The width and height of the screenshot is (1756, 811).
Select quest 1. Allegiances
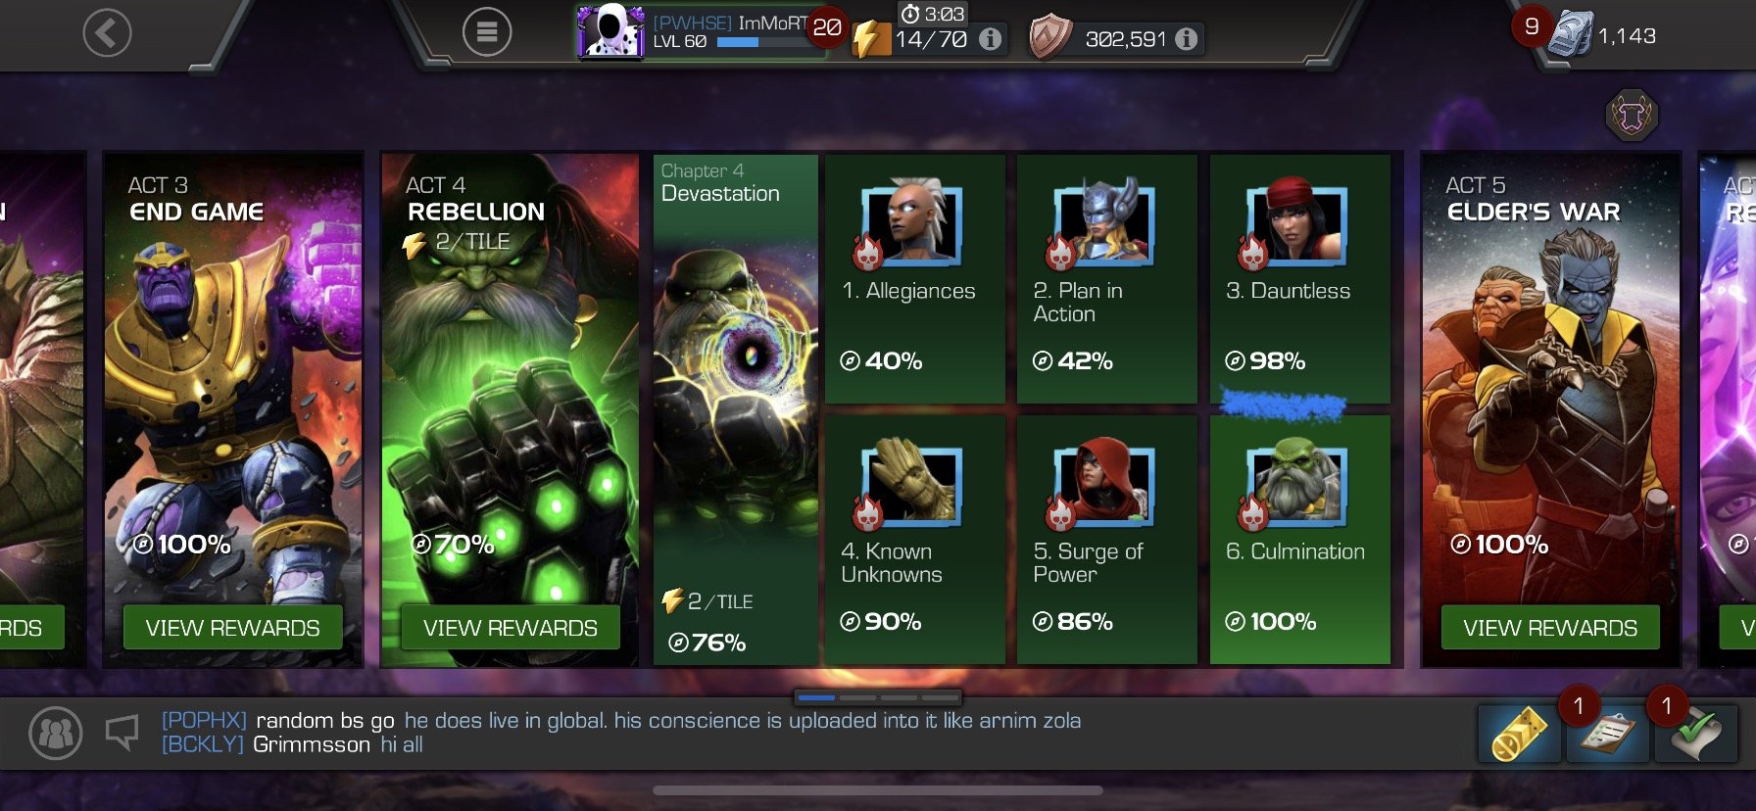914,278
